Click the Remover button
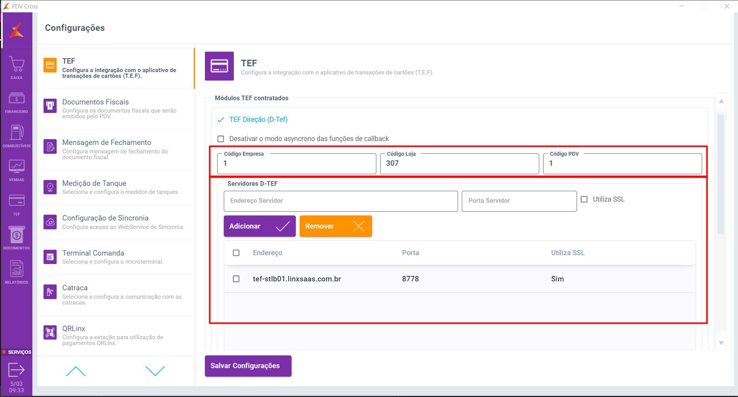The width and height of the screenshot is (738, 397). point(336,226)
